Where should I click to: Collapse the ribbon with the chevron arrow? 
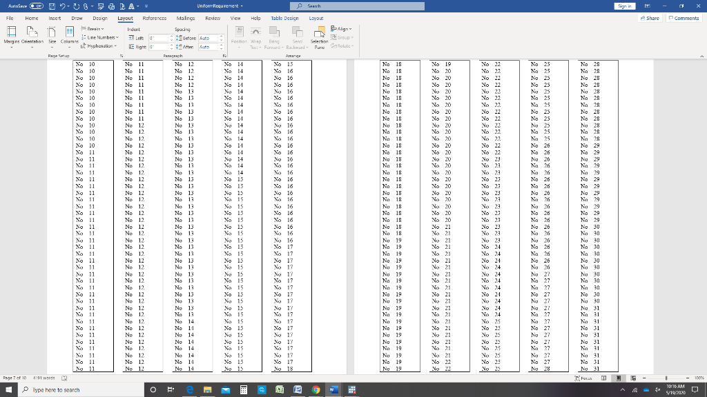click(x=701, y=56)
